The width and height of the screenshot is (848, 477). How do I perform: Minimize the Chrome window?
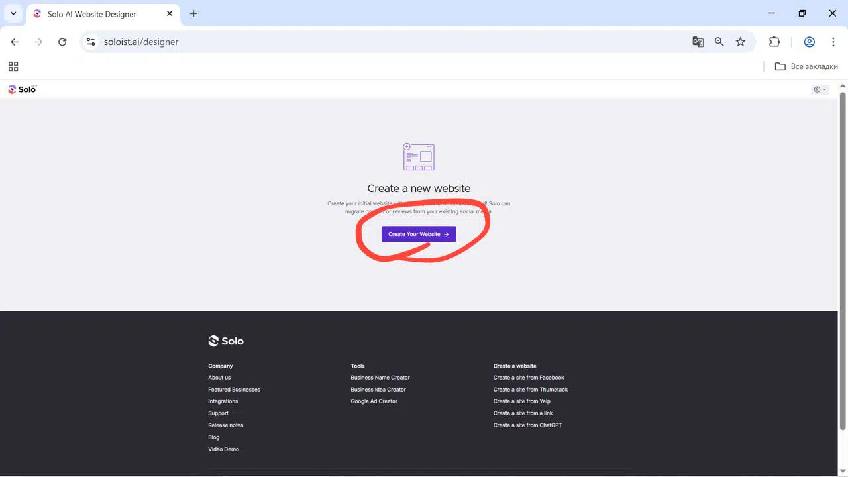coord(771,13)
